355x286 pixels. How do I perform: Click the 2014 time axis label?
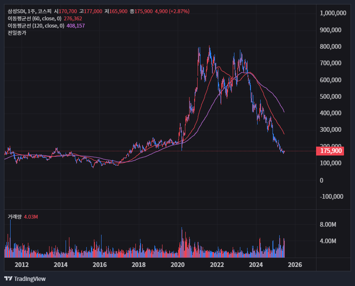click(x=61, y=265)
